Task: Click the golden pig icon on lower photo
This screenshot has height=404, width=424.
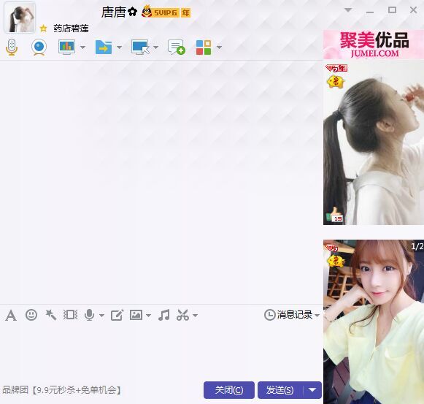Action: pos(335,262)
